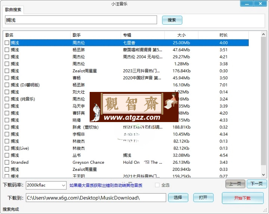Click the hint text 如果最大音质获取出错则自动转其他音质
Viewport: 269px width, 214px height.
[x=106, y=185]
